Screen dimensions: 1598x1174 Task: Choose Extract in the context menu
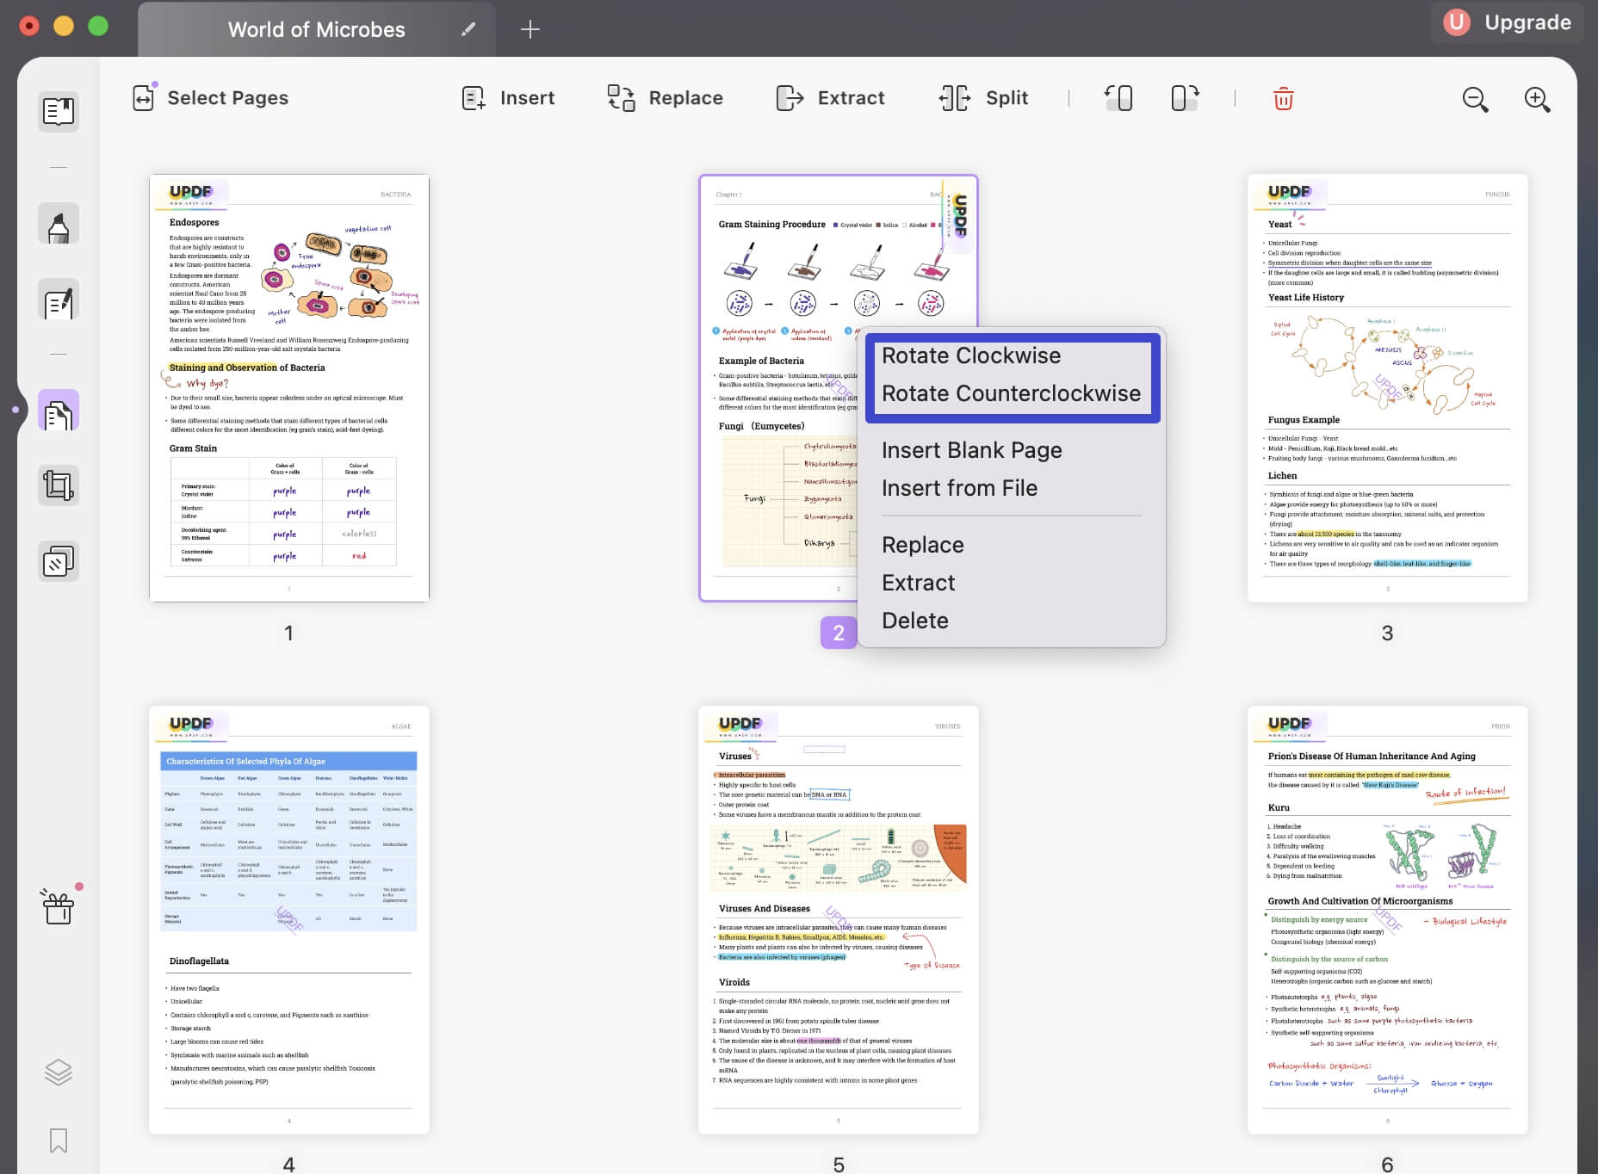[918, 583]
